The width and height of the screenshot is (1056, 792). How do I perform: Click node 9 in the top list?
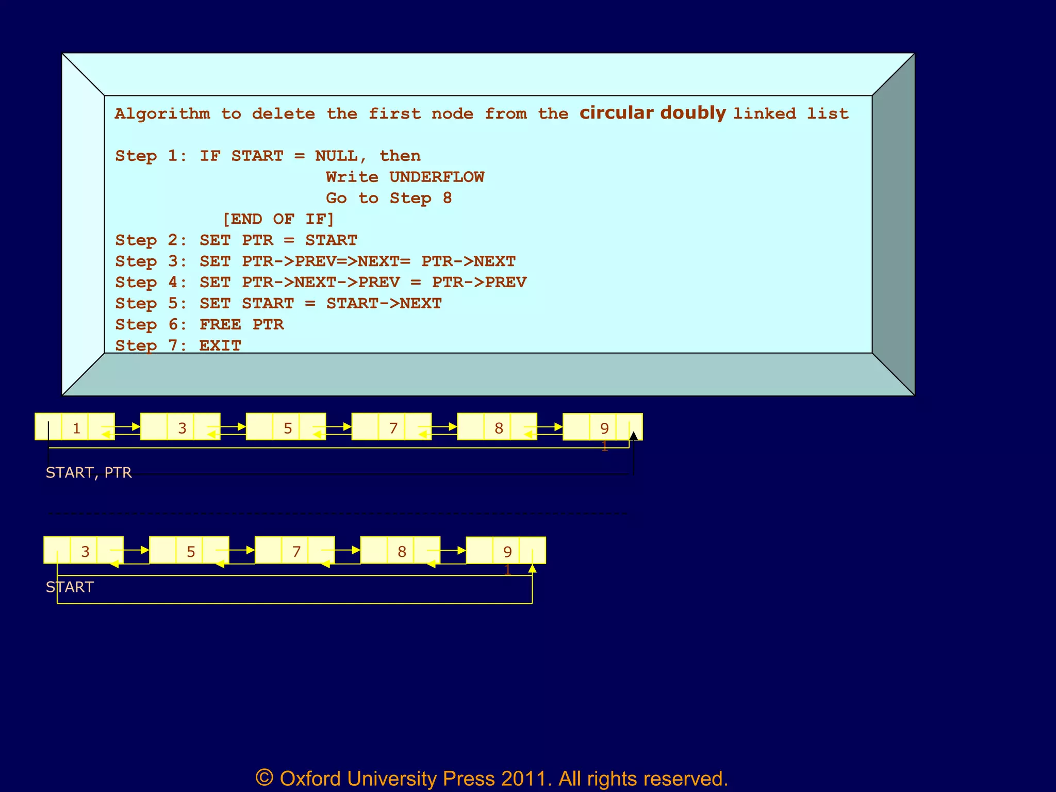click(603, 427)
